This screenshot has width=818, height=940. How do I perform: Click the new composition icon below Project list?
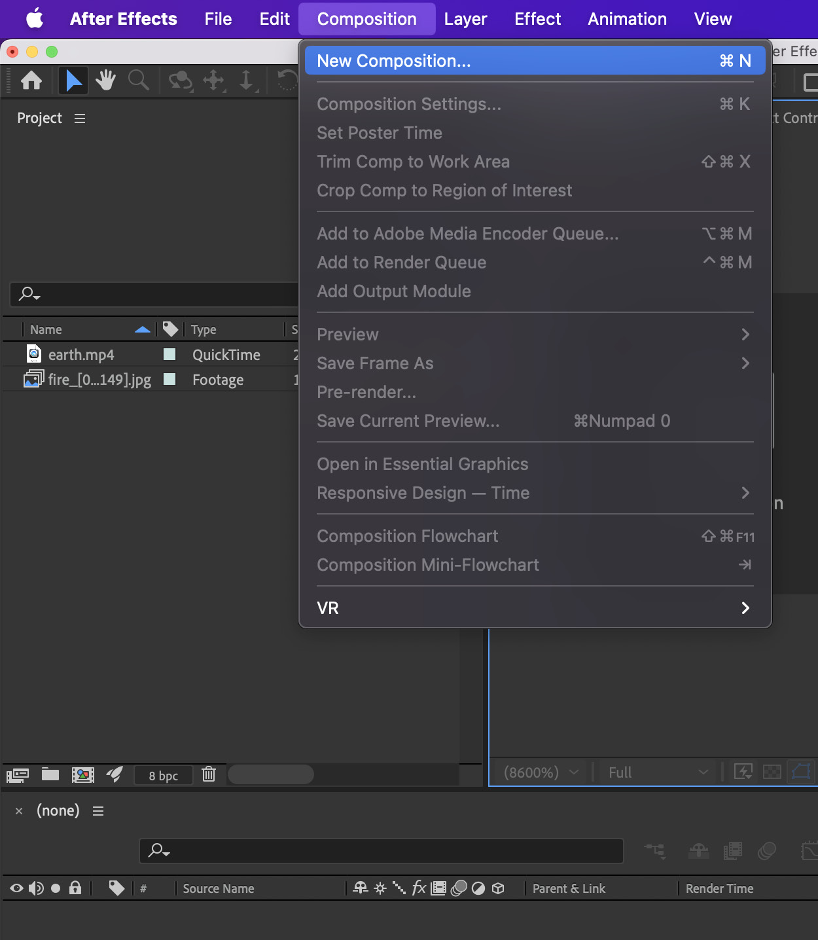pos(83,775)
